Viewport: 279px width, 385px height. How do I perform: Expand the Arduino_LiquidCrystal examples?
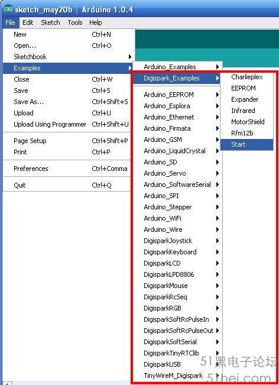[177, 151]
